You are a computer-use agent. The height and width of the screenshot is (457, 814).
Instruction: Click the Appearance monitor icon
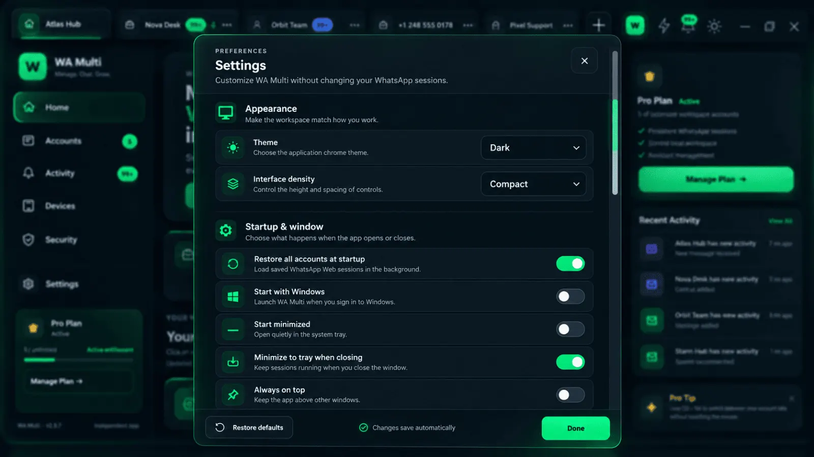tap(226, 113)
